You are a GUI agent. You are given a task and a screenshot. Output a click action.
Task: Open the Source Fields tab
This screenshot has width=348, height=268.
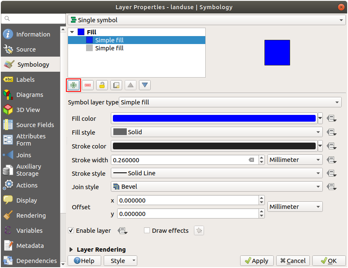click(35, 125)
